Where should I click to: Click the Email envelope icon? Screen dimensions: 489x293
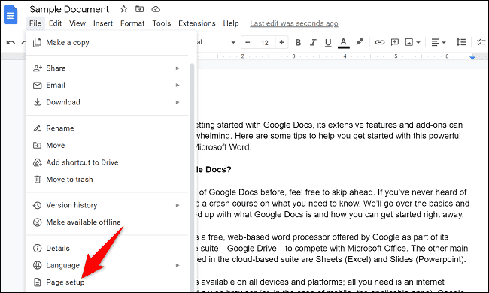(37, 86)
